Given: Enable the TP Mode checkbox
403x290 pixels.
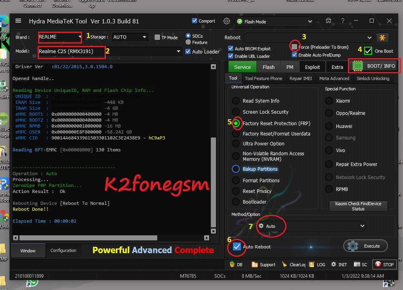Looking at the screenshot, I should click(x=157, y=37).
